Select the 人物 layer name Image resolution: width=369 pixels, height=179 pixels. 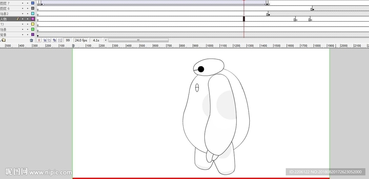click(3, 19)
